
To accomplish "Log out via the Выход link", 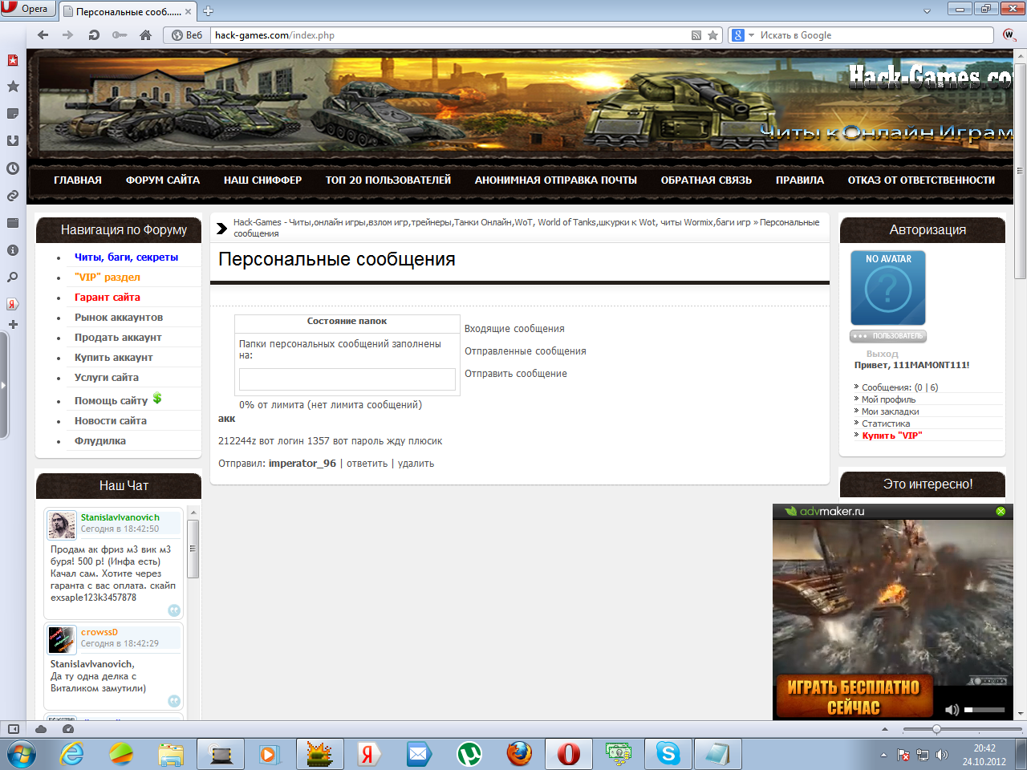I will point(883,354).
